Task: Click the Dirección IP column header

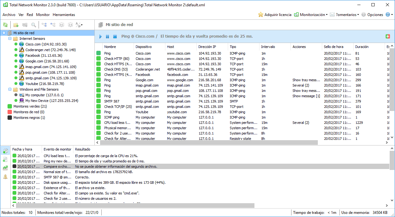Action: (x=212, y=47)
